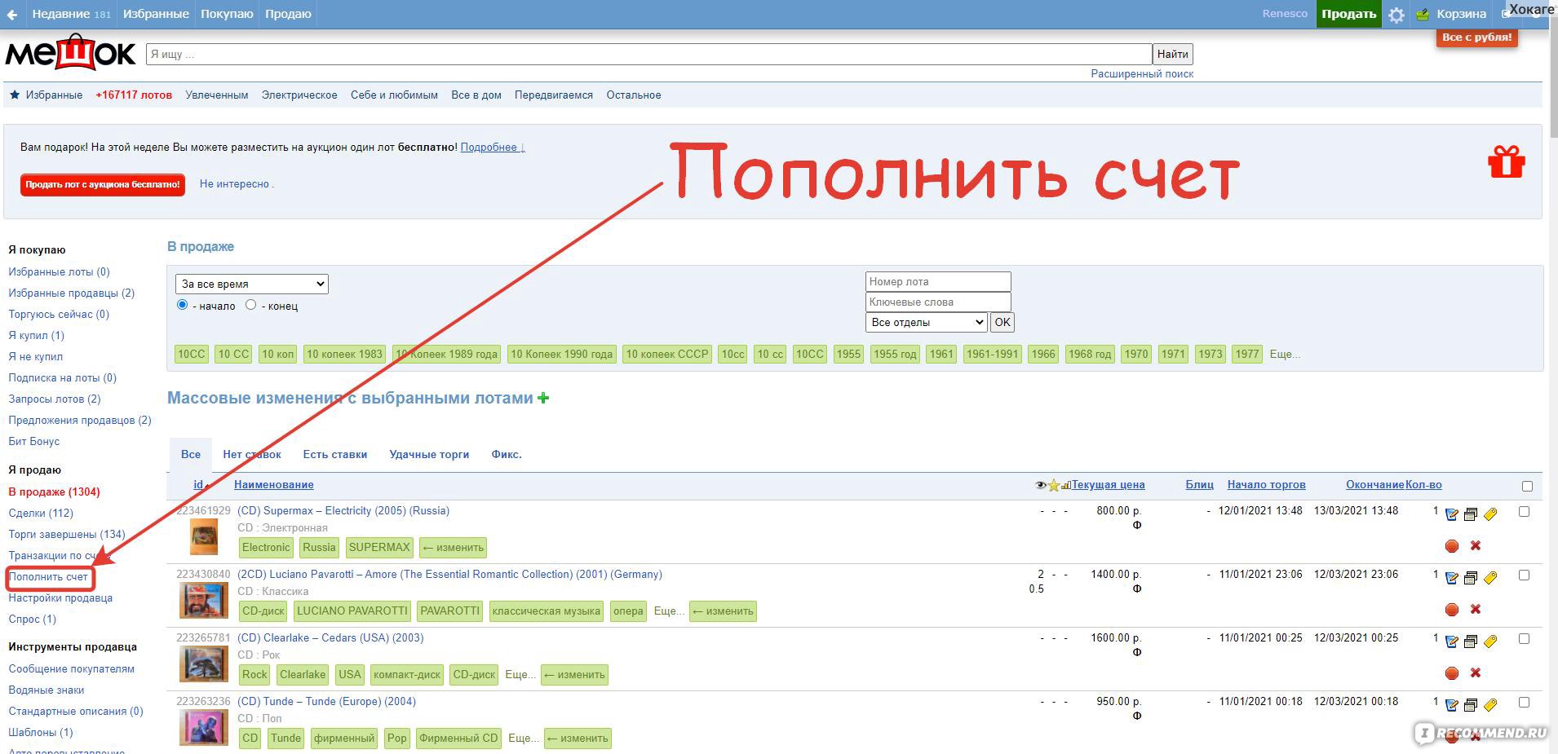Edit the Tunde (Europe) lot

pyautogui.click(x=1452, y=705)
